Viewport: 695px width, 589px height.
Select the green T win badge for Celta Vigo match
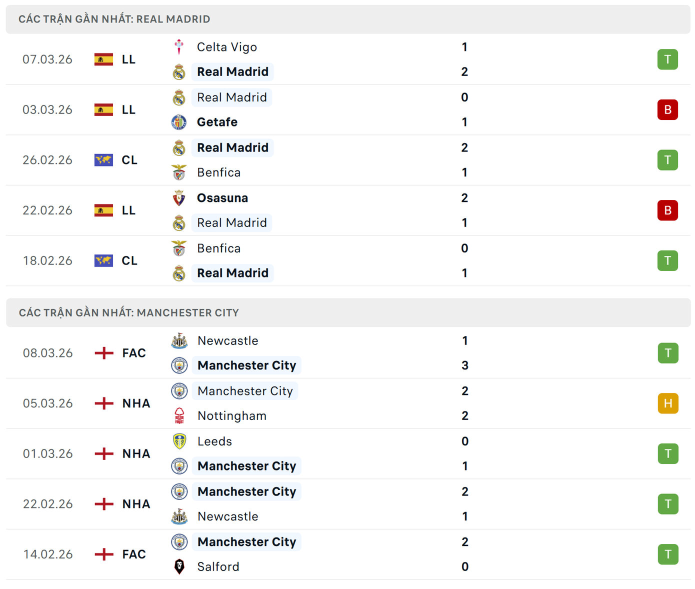pos(668,59)
